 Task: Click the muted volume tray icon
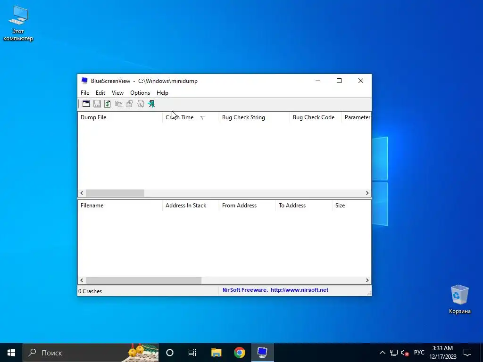pos(405,353)
